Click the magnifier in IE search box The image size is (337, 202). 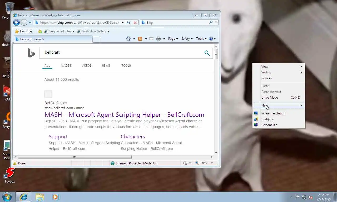click(x=211, y=22)
